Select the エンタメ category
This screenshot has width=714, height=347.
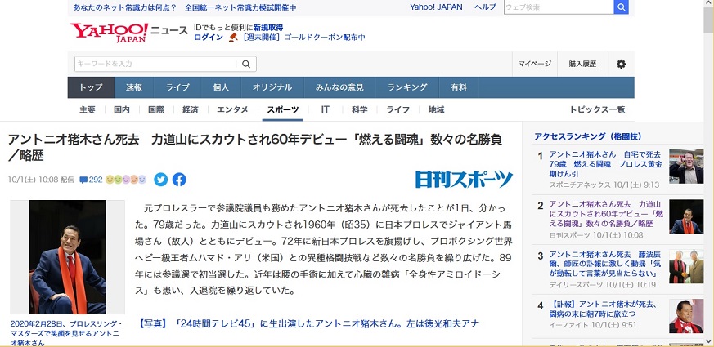click(232, 109)
